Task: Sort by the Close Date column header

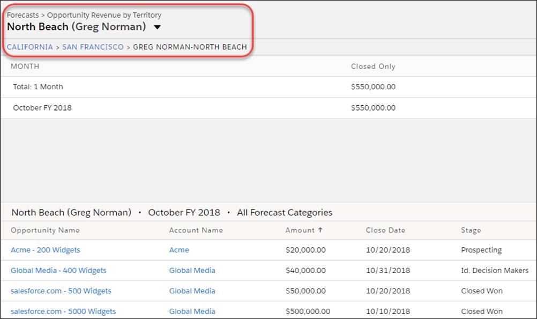Action: pos(385,230)
